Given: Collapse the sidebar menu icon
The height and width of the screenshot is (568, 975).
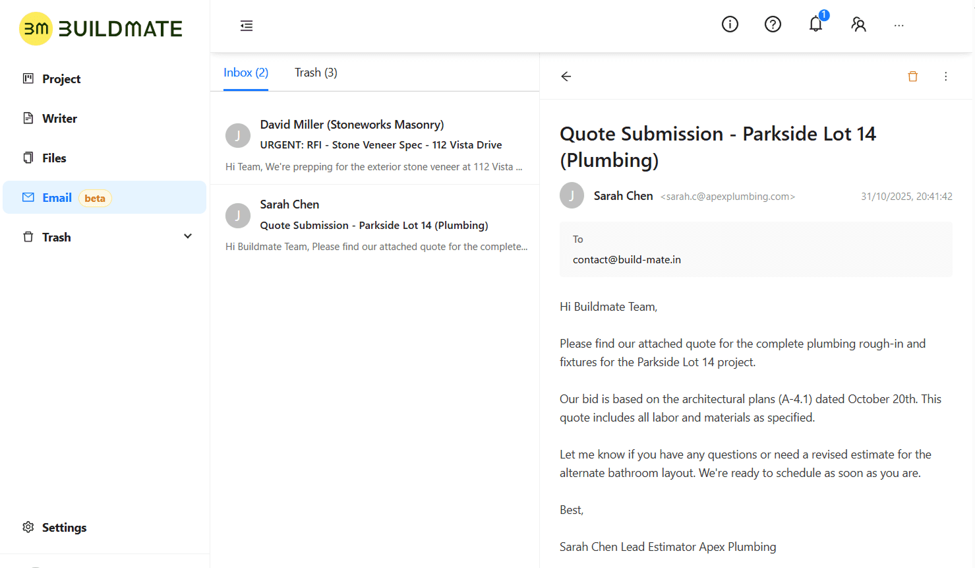Looking at the screenshot, I should coord(247,26).
